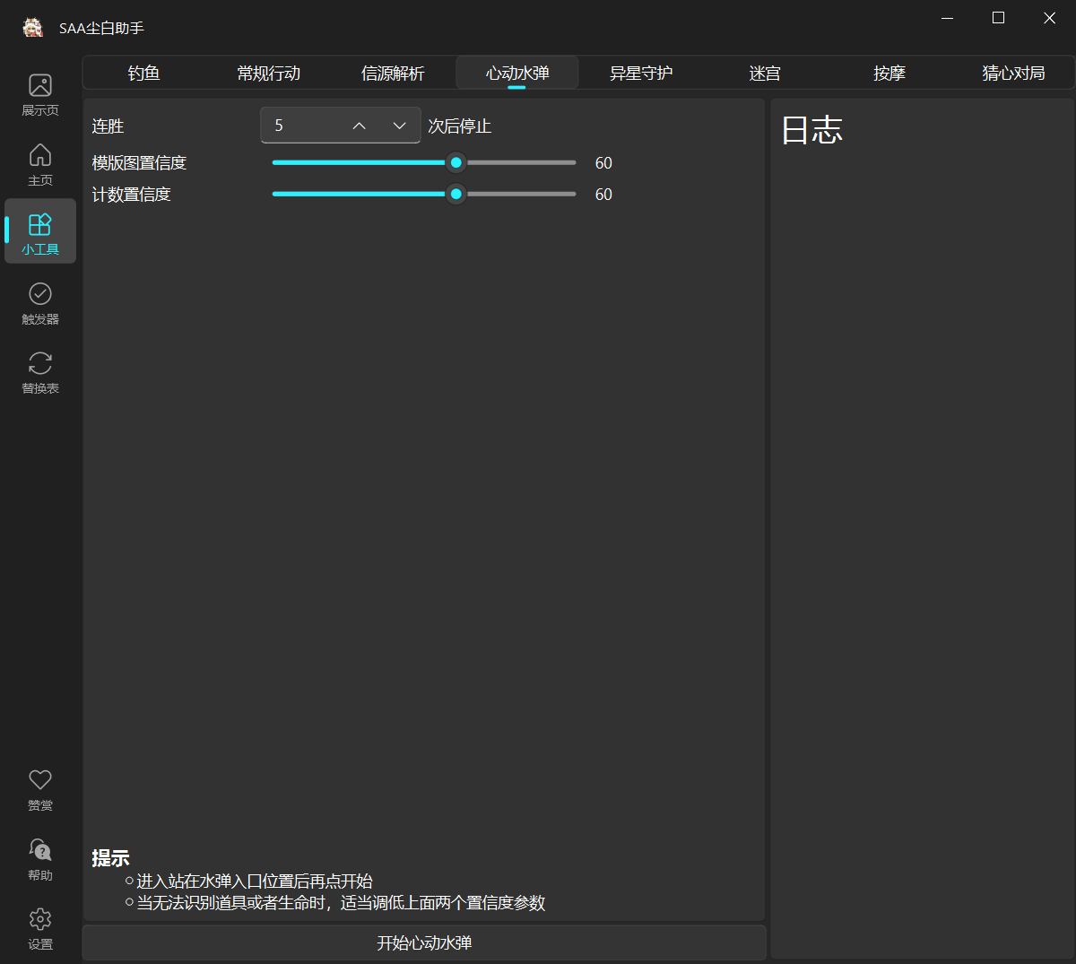1076x964 pixels.
Task: Go to 主页 home in sidebar
Action: point(40,165)
